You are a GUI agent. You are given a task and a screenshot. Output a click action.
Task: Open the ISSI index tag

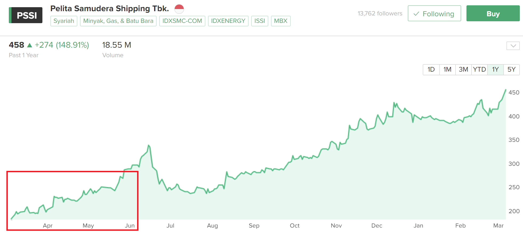click(259, 21)
